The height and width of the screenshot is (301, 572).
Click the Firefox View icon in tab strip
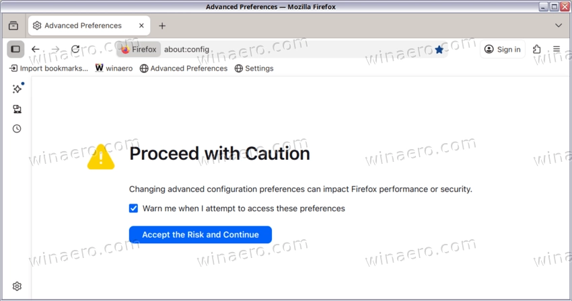pyautogui.click(x=13, y=26)
